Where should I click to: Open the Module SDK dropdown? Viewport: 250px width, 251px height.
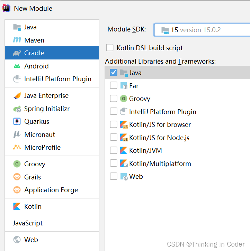point(202,30)
